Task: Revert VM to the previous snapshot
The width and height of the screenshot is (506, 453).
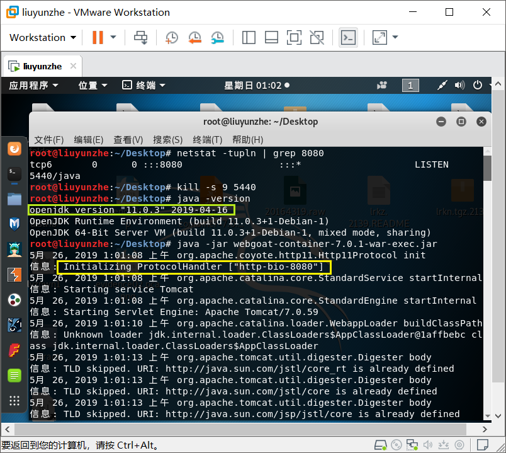Action: [x=195, y=37]
